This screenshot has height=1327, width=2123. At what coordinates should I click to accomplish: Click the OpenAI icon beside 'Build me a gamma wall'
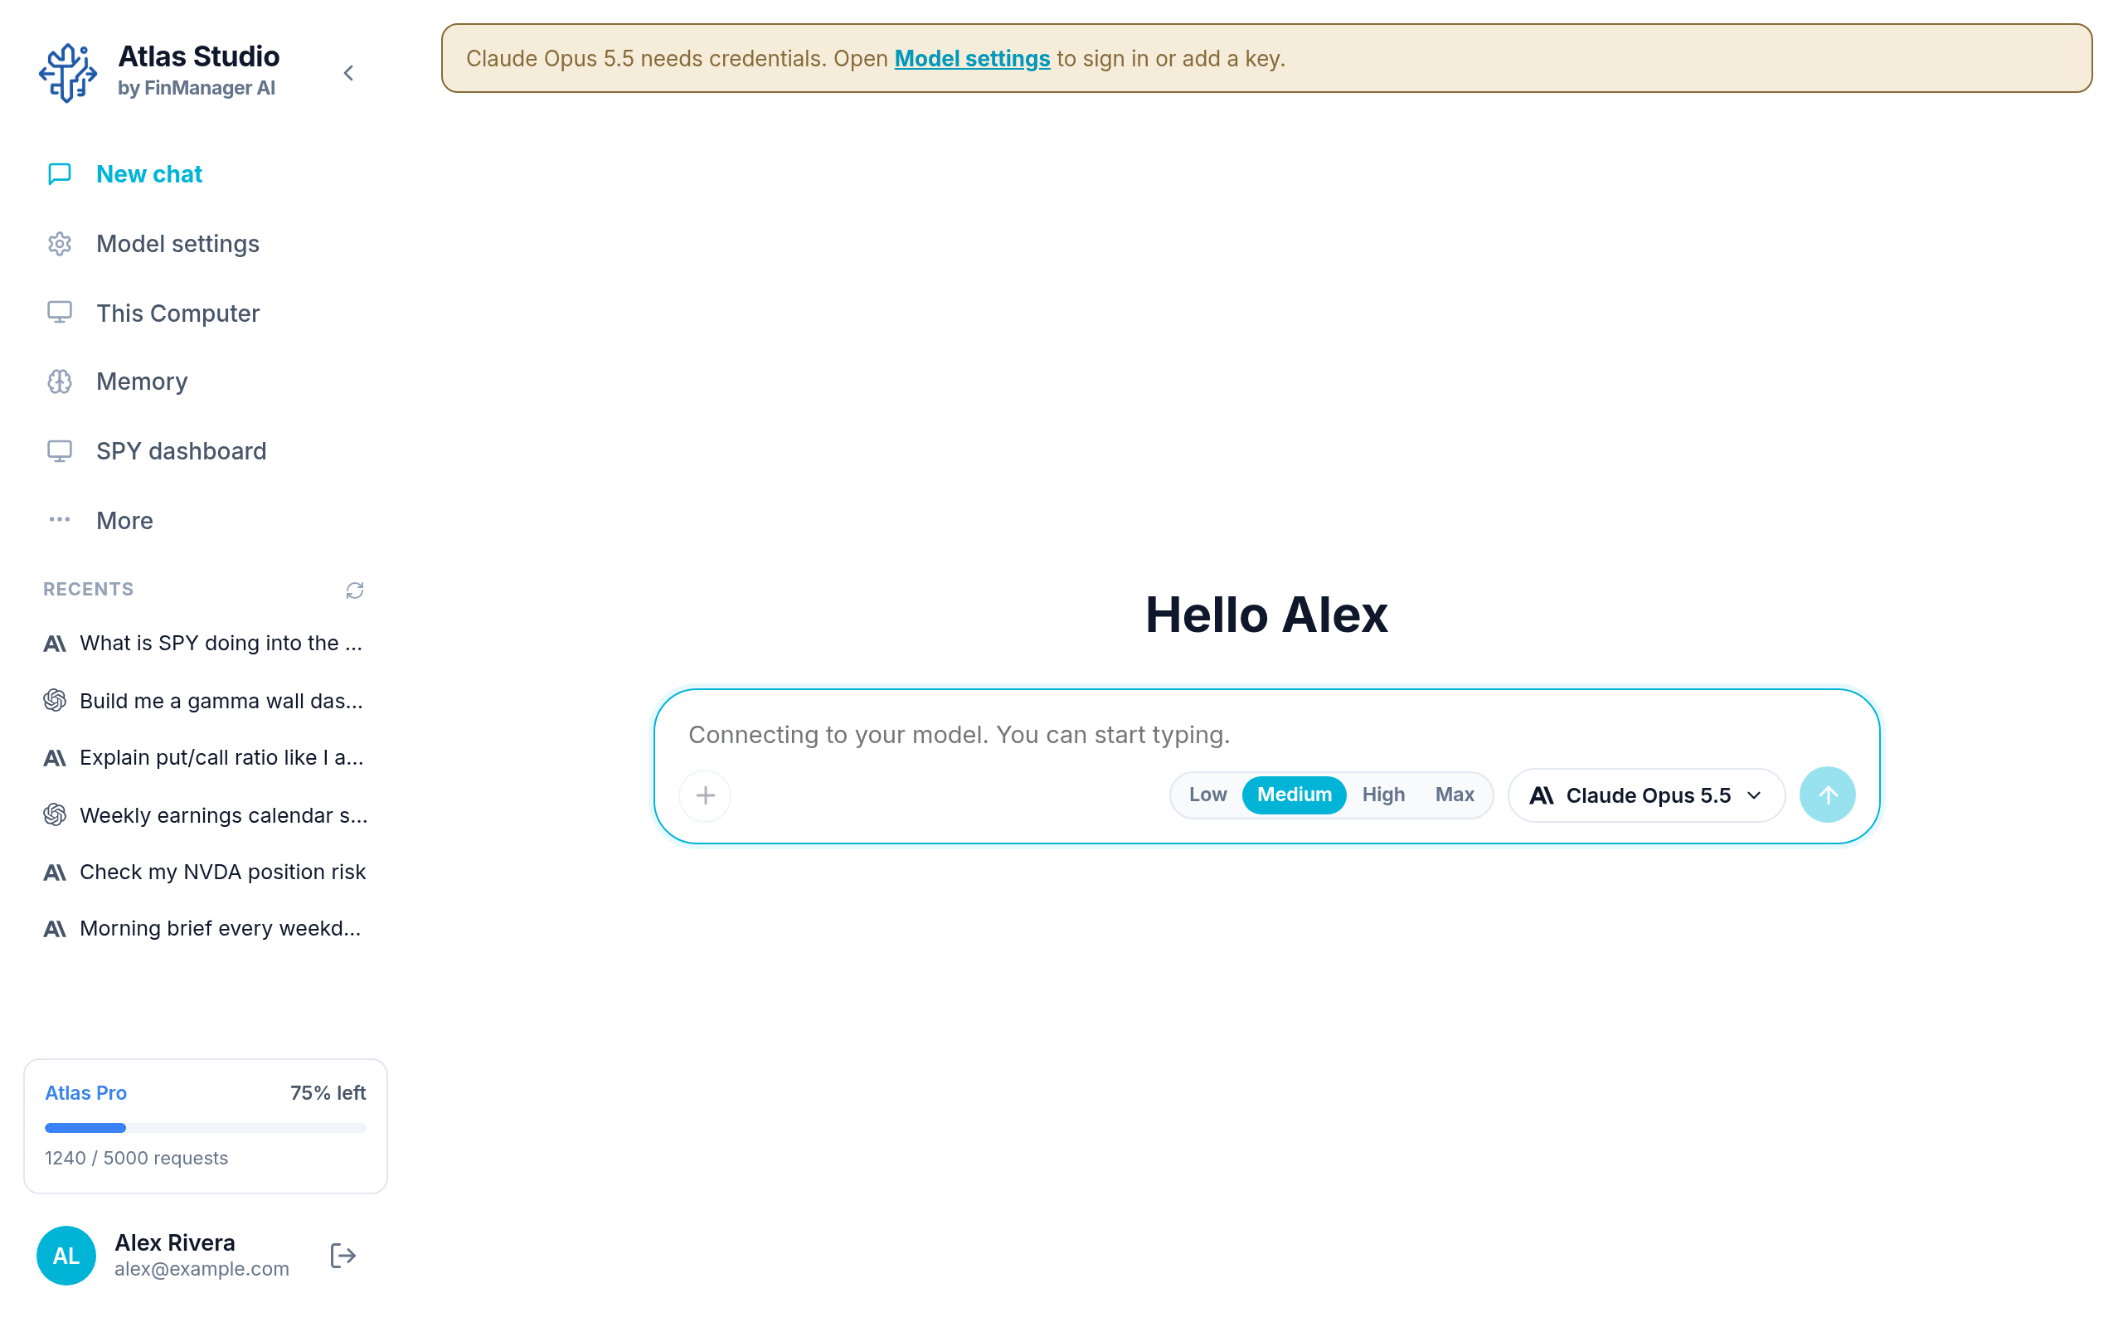coord(55,700)
